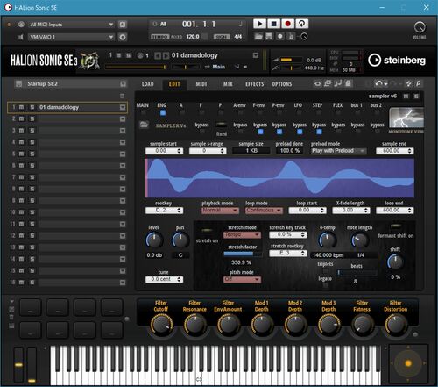This screenshot has height=387, width=438.
Task: Open the All MIDI Inputs dropdown
Action: tap(72, 25)
